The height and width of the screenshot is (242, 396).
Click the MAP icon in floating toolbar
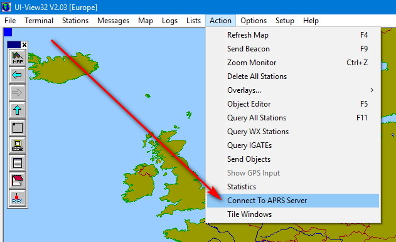pos(18,58)
